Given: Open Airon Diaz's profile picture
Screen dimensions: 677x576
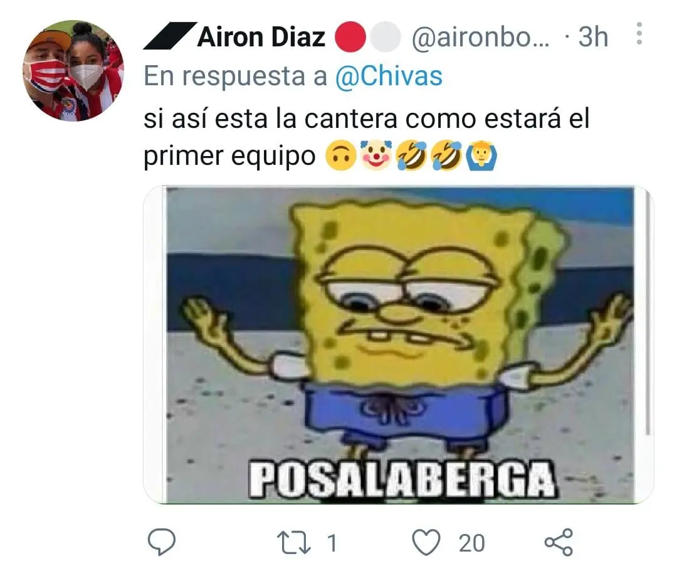Looking at the screenshot, I should pyautogui.click(x=73, y=70).
